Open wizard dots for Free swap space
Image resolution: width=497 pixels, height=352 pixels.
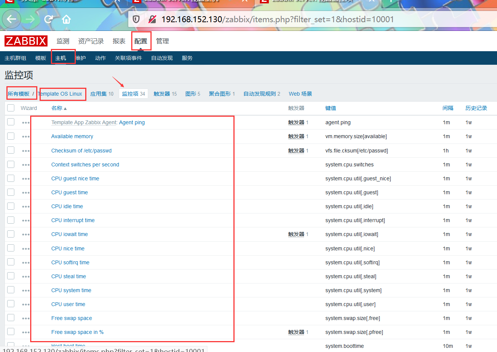coord(26,318)
